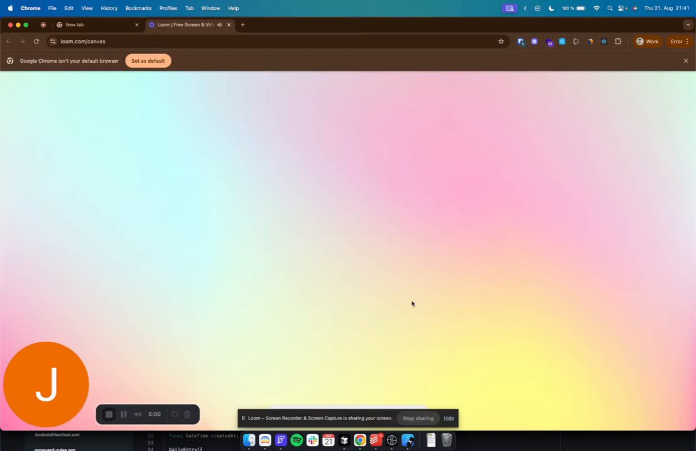Open the Loom extension icon in toolbar

[x=535, y=41]
